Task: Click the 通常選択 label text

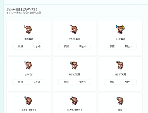Action: pyautogui.click(x=29, y=39)
